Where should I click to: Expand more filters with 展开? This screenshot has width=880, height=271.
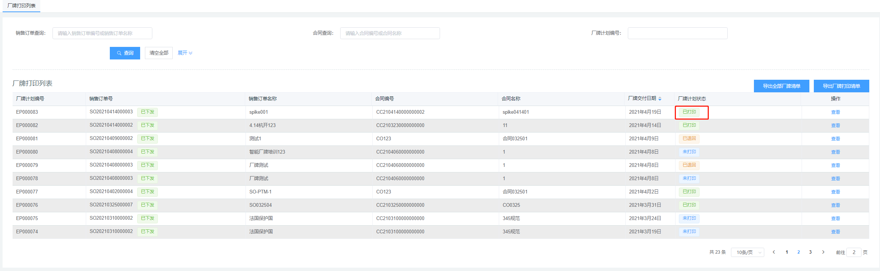point(185,53)
